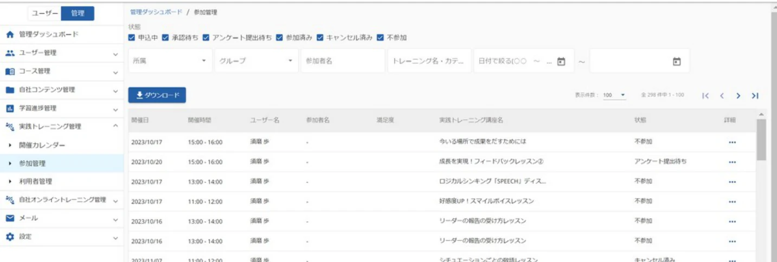Viewport: 777px width, 262px height.
Task: Change the 表示件数 100 dropdown
Action: 614,95
